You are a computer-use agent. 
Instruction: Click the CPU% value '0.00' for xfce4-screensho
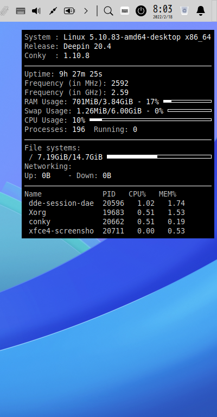click(146, 231)
